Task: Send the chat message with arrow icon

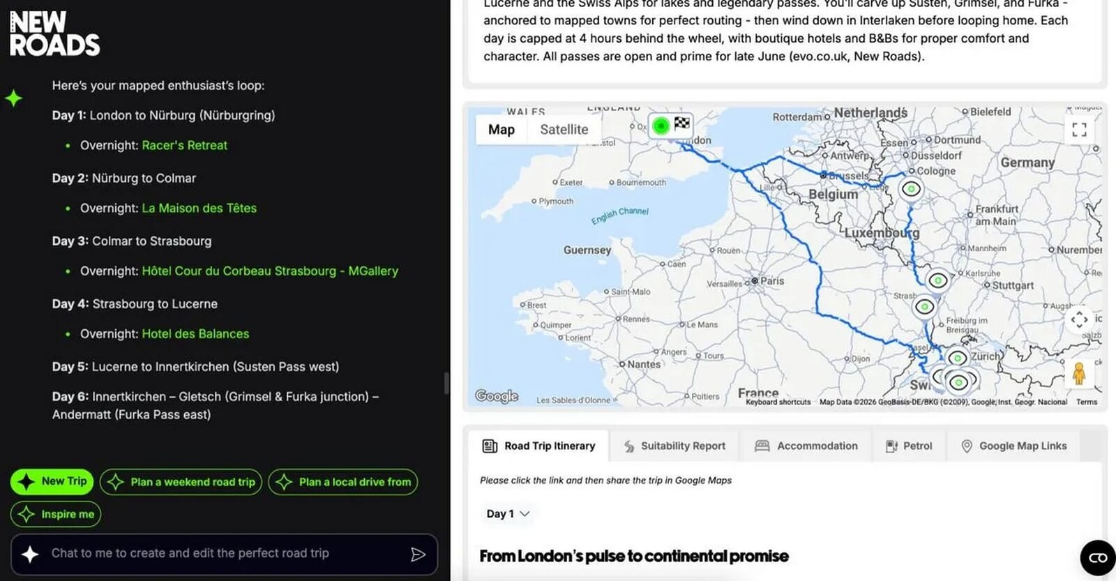Action: (x=418, y=554)
